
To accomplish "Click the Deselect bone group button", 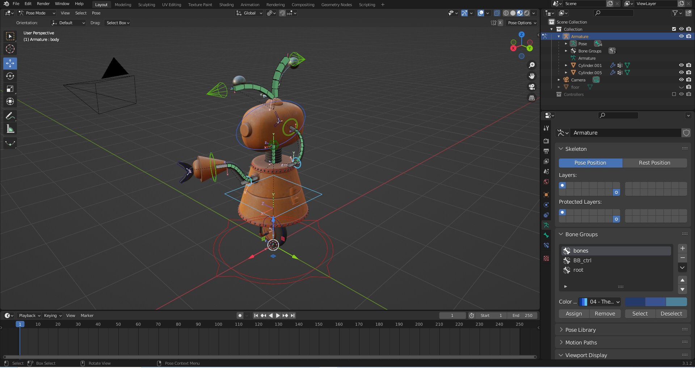I will [x=671, y=314].
